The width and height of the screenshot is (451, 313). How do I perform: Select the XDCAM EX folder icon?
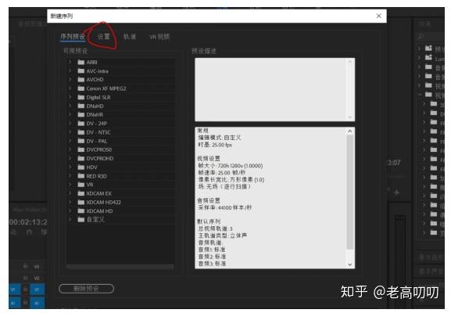(81, 193)
